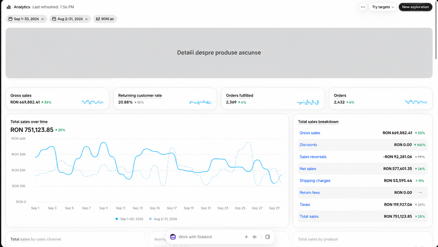Click the panel icon in Sidekick bar
Viewport: 438px width, 247px height.
[x=268, y=237]
